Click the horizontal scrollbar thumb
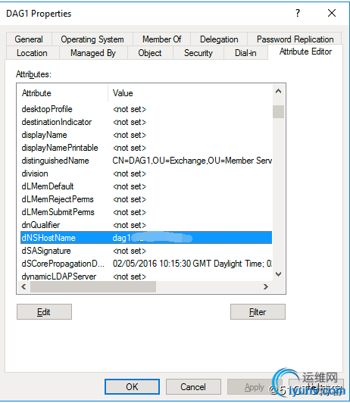350x403 pixels. tap(93, 286)
